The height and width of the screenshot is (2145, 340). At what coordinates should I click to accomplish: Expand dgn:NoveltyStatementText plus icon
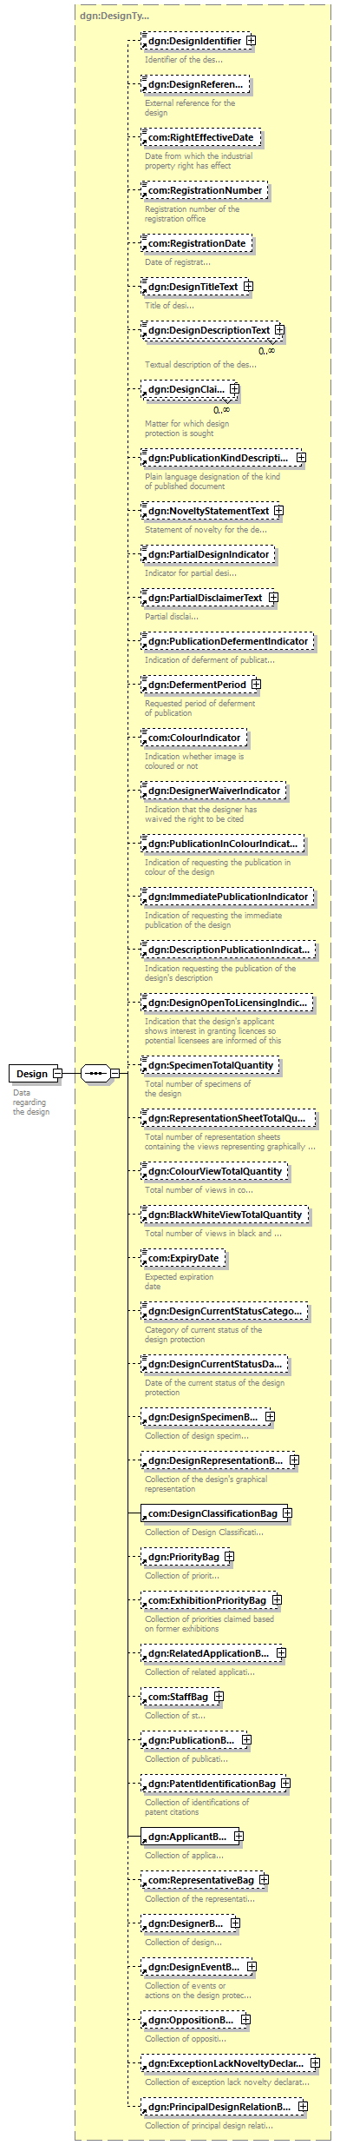[x=278, y=511]
